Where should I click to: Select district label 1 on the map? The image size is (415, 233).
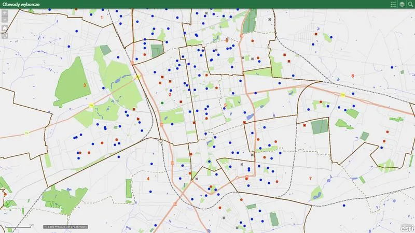coord(102,18)
